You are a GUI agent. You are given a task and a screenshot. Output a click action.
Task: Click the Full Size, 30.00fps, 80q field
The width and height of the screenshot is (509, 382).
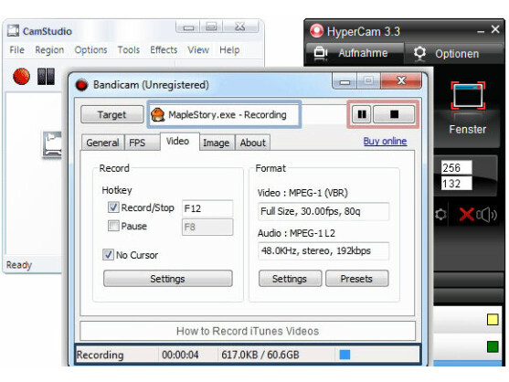tap(323, 211)
